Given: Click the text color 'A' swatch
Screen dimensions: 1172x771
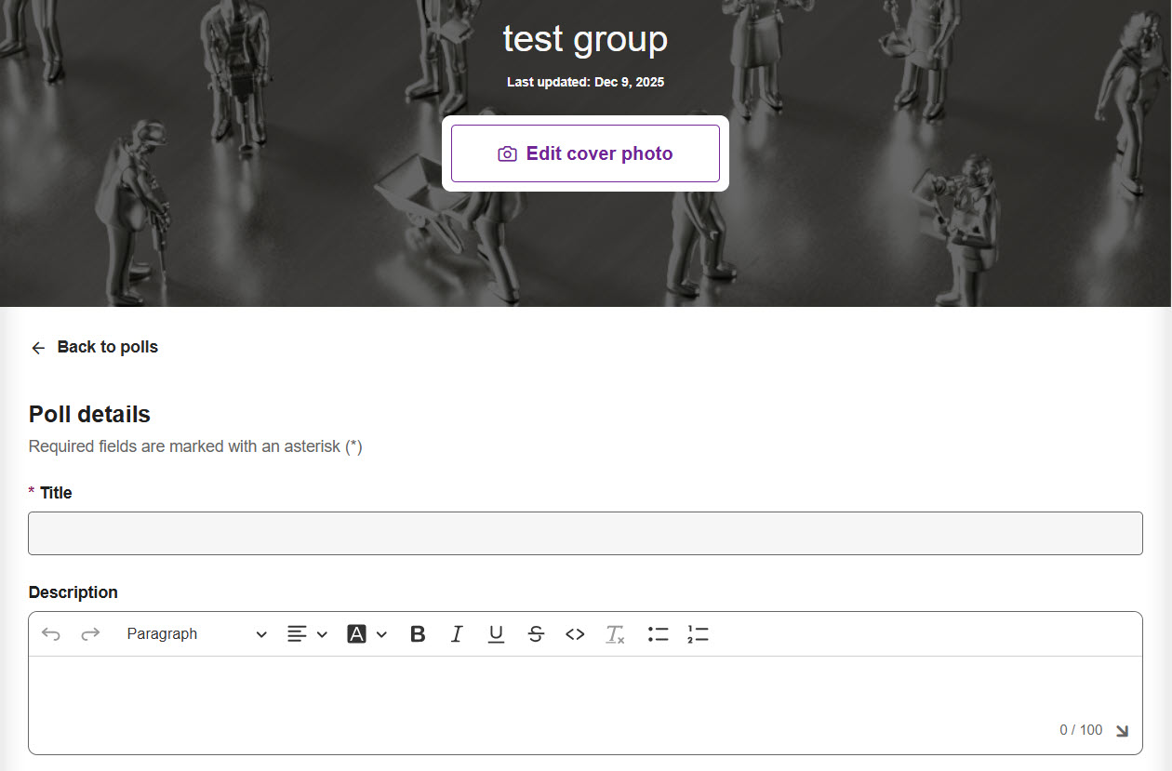Looking at the screenshot, I should (356, 634).
